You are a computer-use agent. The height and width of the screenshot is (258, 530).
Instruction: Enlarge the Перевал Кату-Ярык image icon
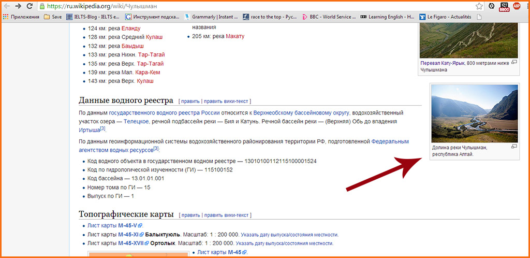click(x=514, y=62)
